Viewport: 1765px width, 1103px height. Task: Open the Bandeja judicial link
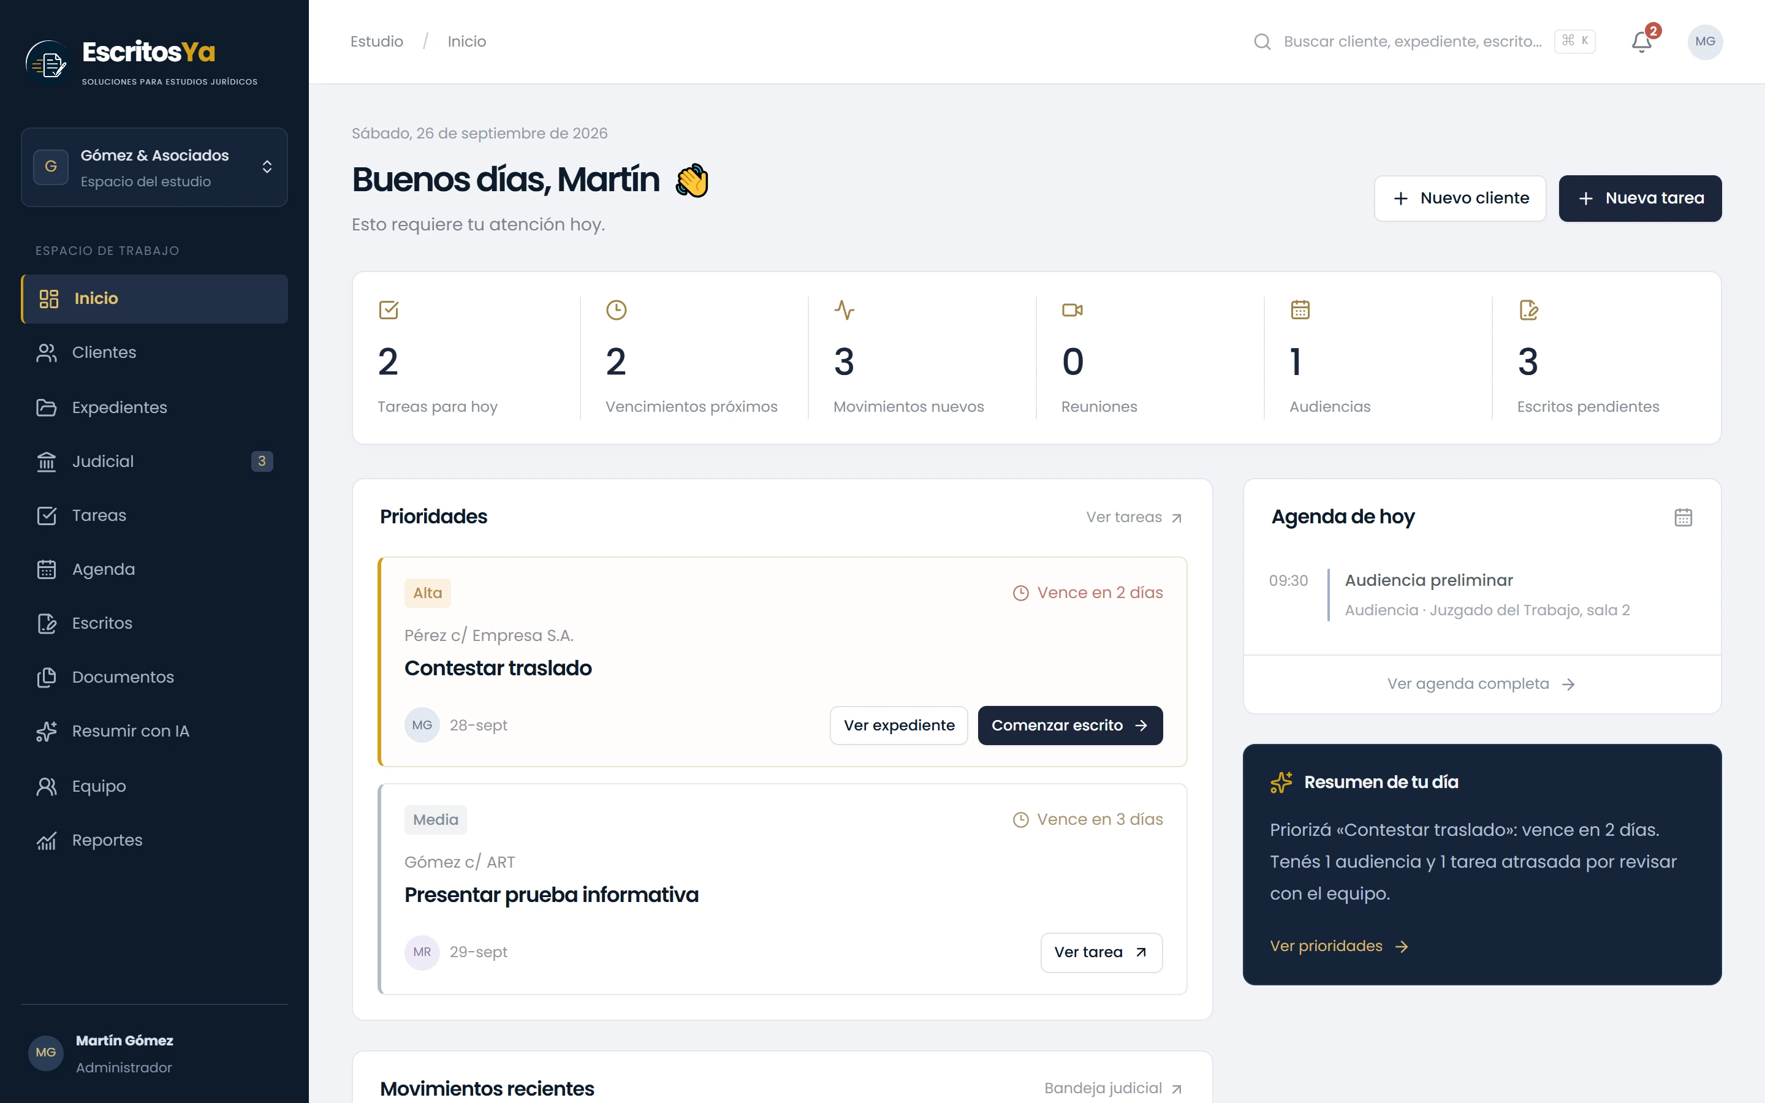(x=1113, y=1088)
